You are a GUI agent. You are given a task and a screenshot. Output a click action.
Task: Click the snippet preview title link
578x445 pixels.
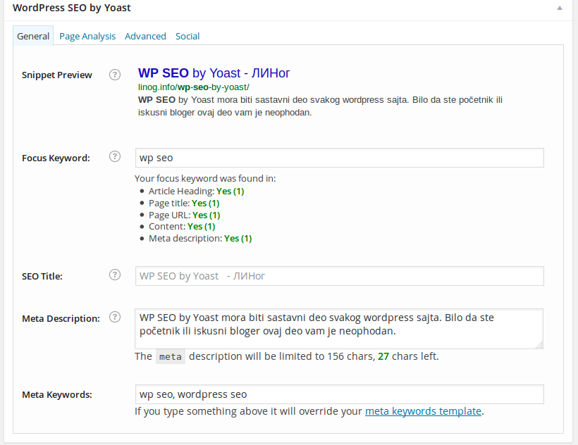[214, 73]
